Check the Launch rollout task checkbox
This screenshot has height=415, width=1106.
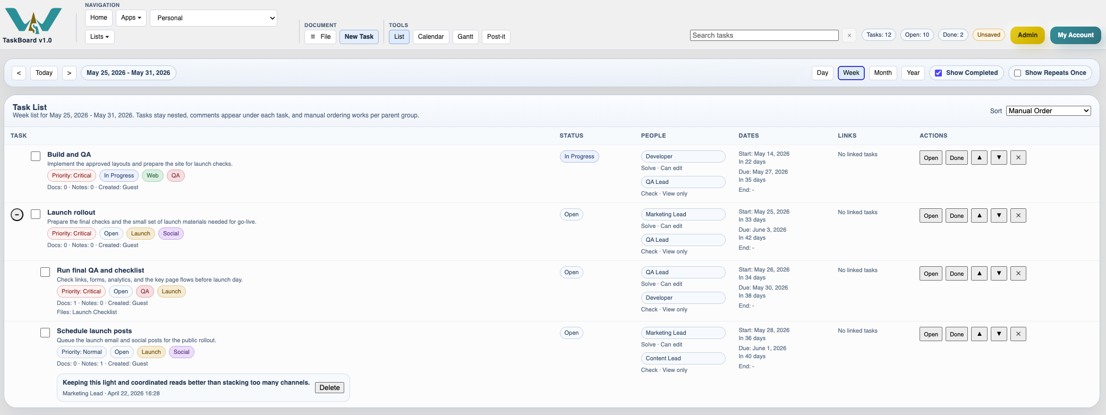pyautogui.click(x=36, y=214)
